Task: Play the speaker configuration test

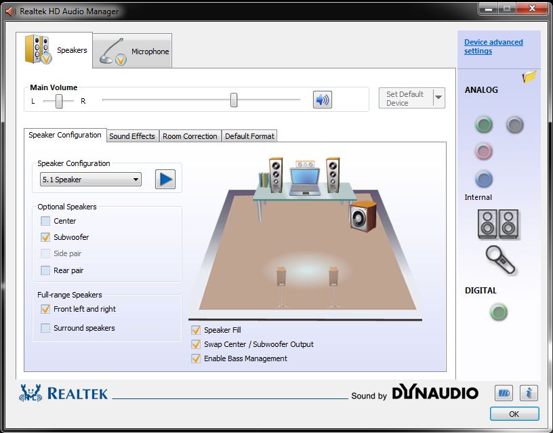Action: coord(165,180)
